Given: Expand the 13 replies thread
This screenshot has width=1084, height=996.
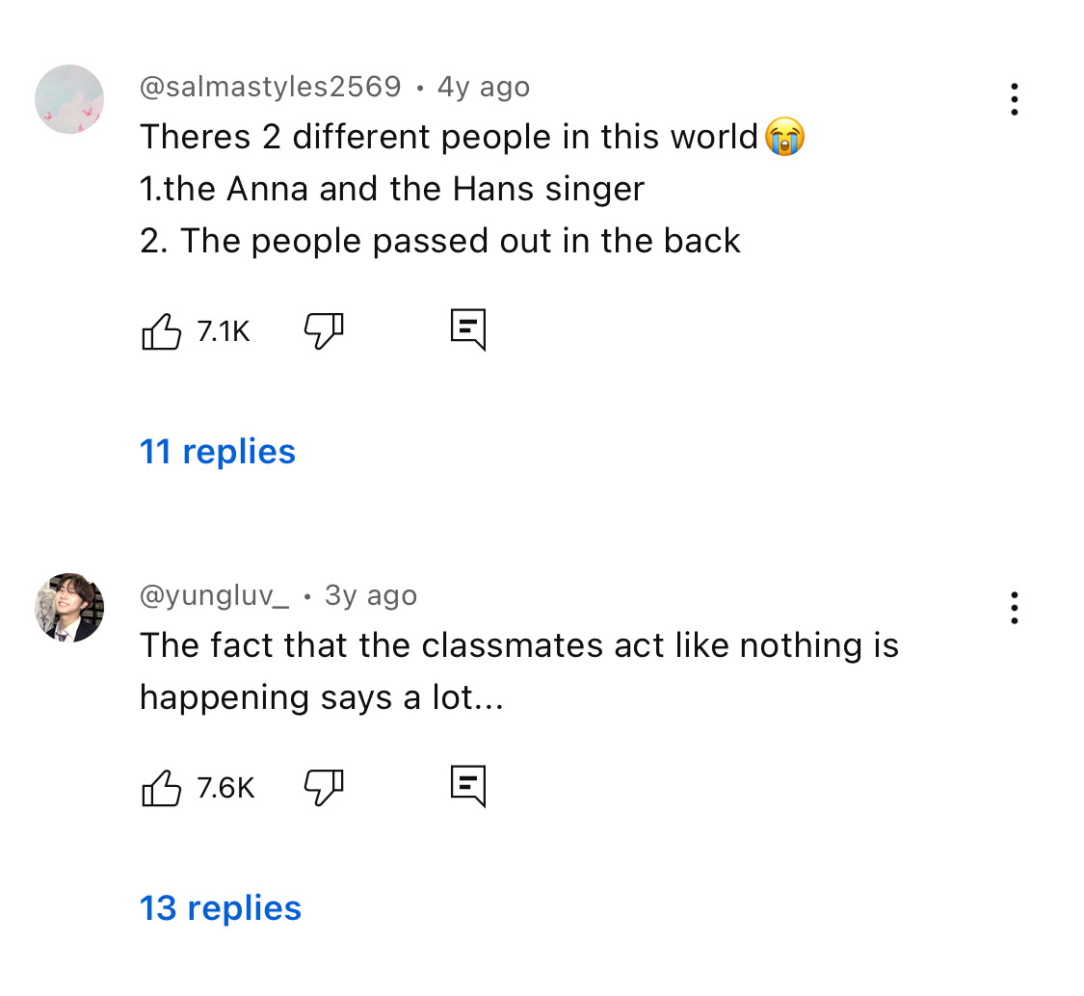Looking at the screenshot, I should click(x=221, y=908).
